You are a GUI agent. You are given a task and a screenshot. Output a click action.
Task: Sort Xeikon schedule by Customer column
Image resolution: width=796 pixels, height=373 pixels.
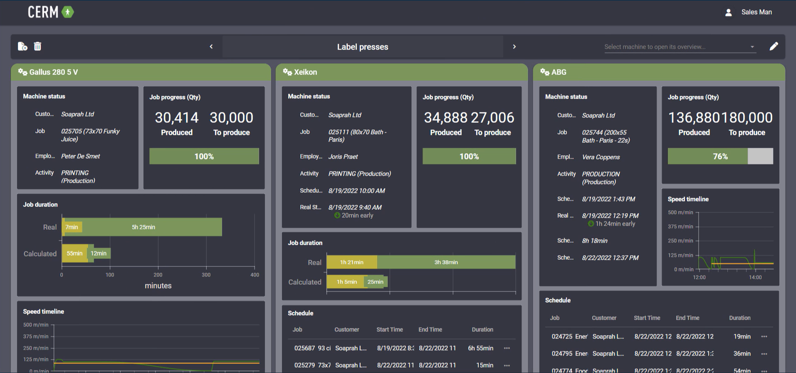347,329
